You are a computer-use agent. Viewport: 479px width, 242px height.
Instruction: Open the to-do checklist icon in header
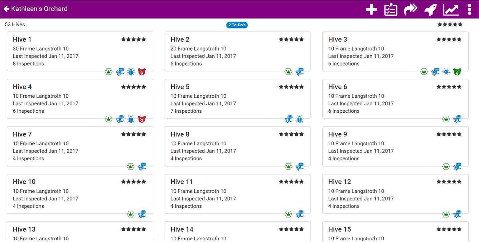coord(391,10)
